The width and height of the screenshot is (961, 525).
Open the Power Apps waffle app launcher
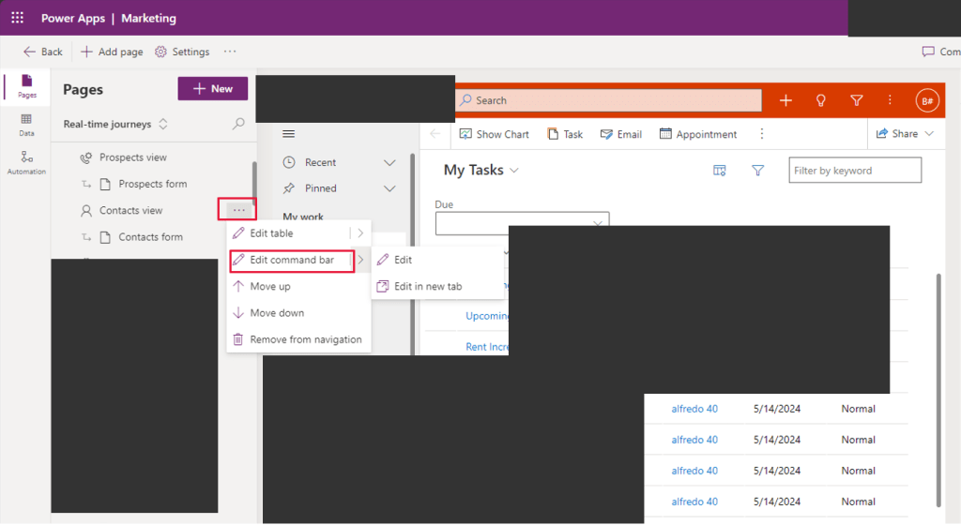[18, 18]
